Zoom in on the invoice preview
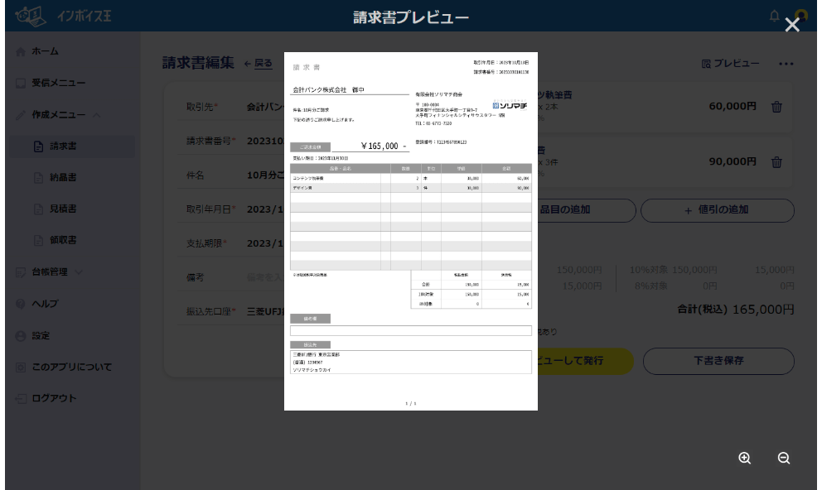 tap(744, 458)
